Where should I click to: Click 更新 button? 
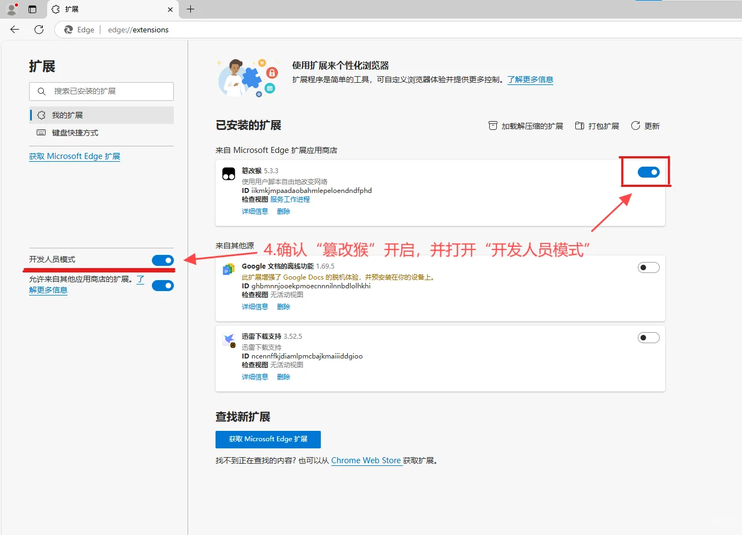coord(645,126)
